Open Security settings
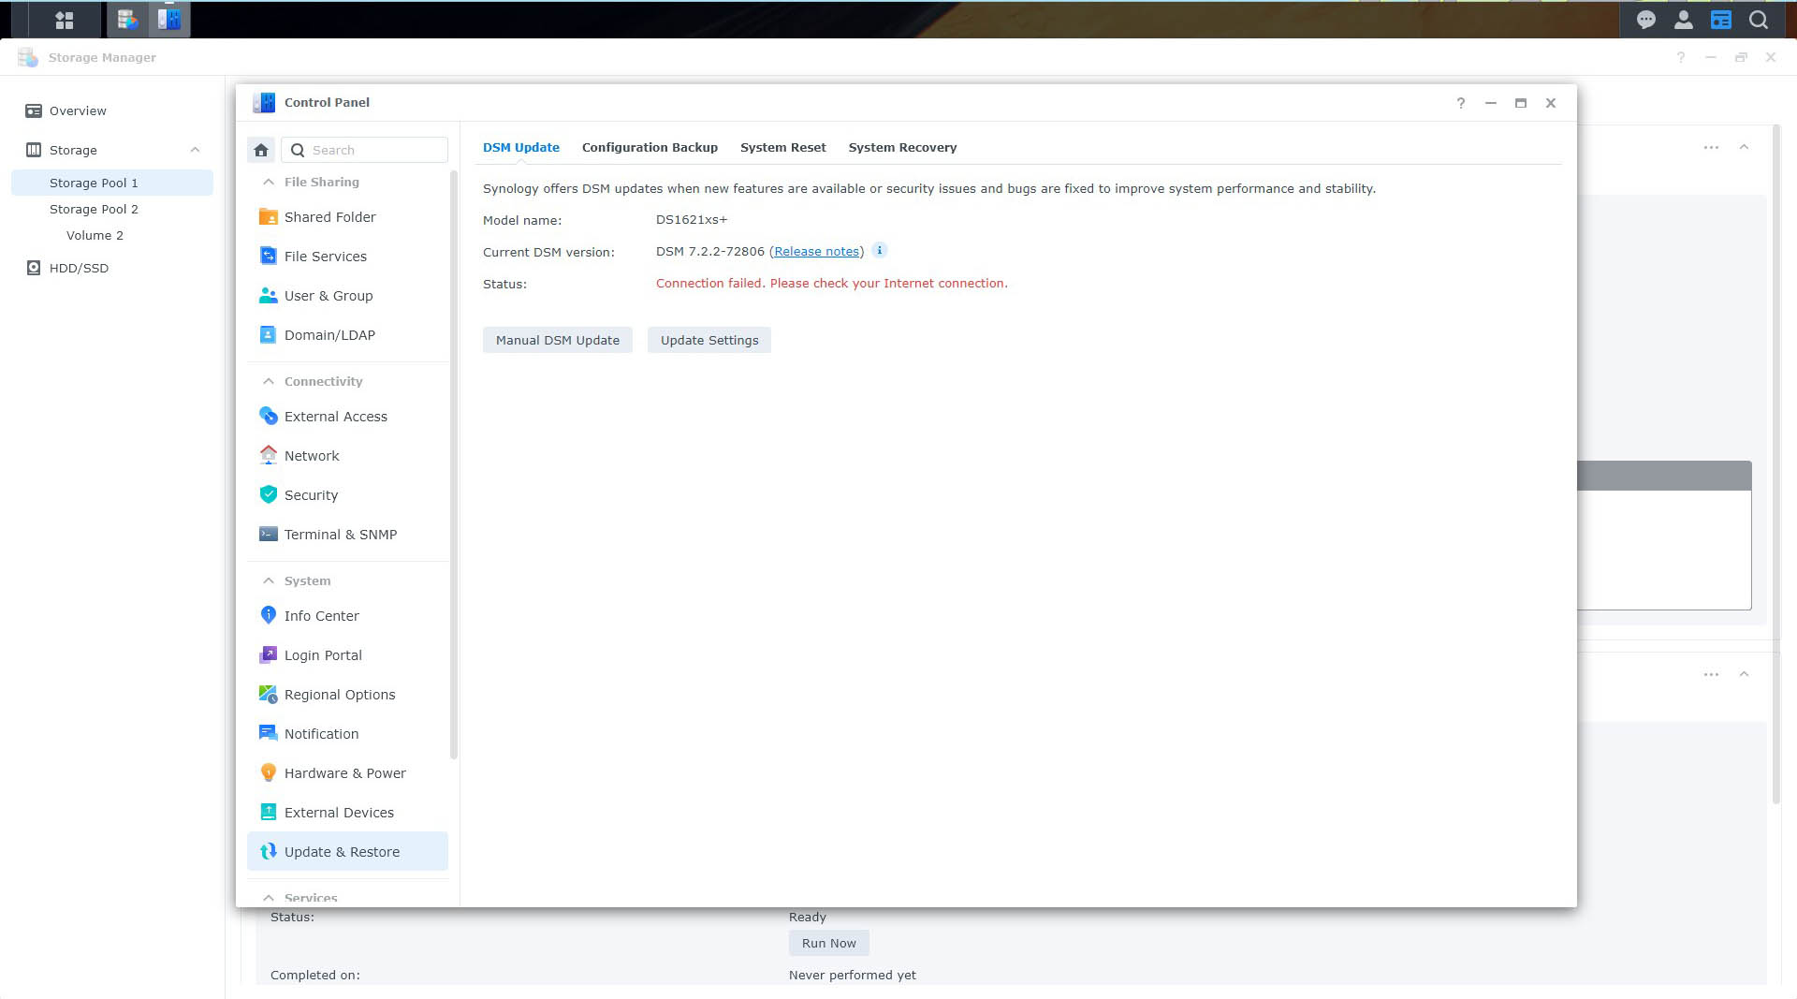The width and height of the screenshot is (1797, 999). click(347, 495)
